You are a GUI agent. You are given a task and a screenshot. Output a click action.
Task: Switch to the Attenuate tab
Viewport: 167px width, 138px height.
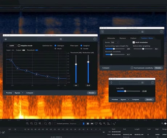pyautogui.click(x=111, y=38)
